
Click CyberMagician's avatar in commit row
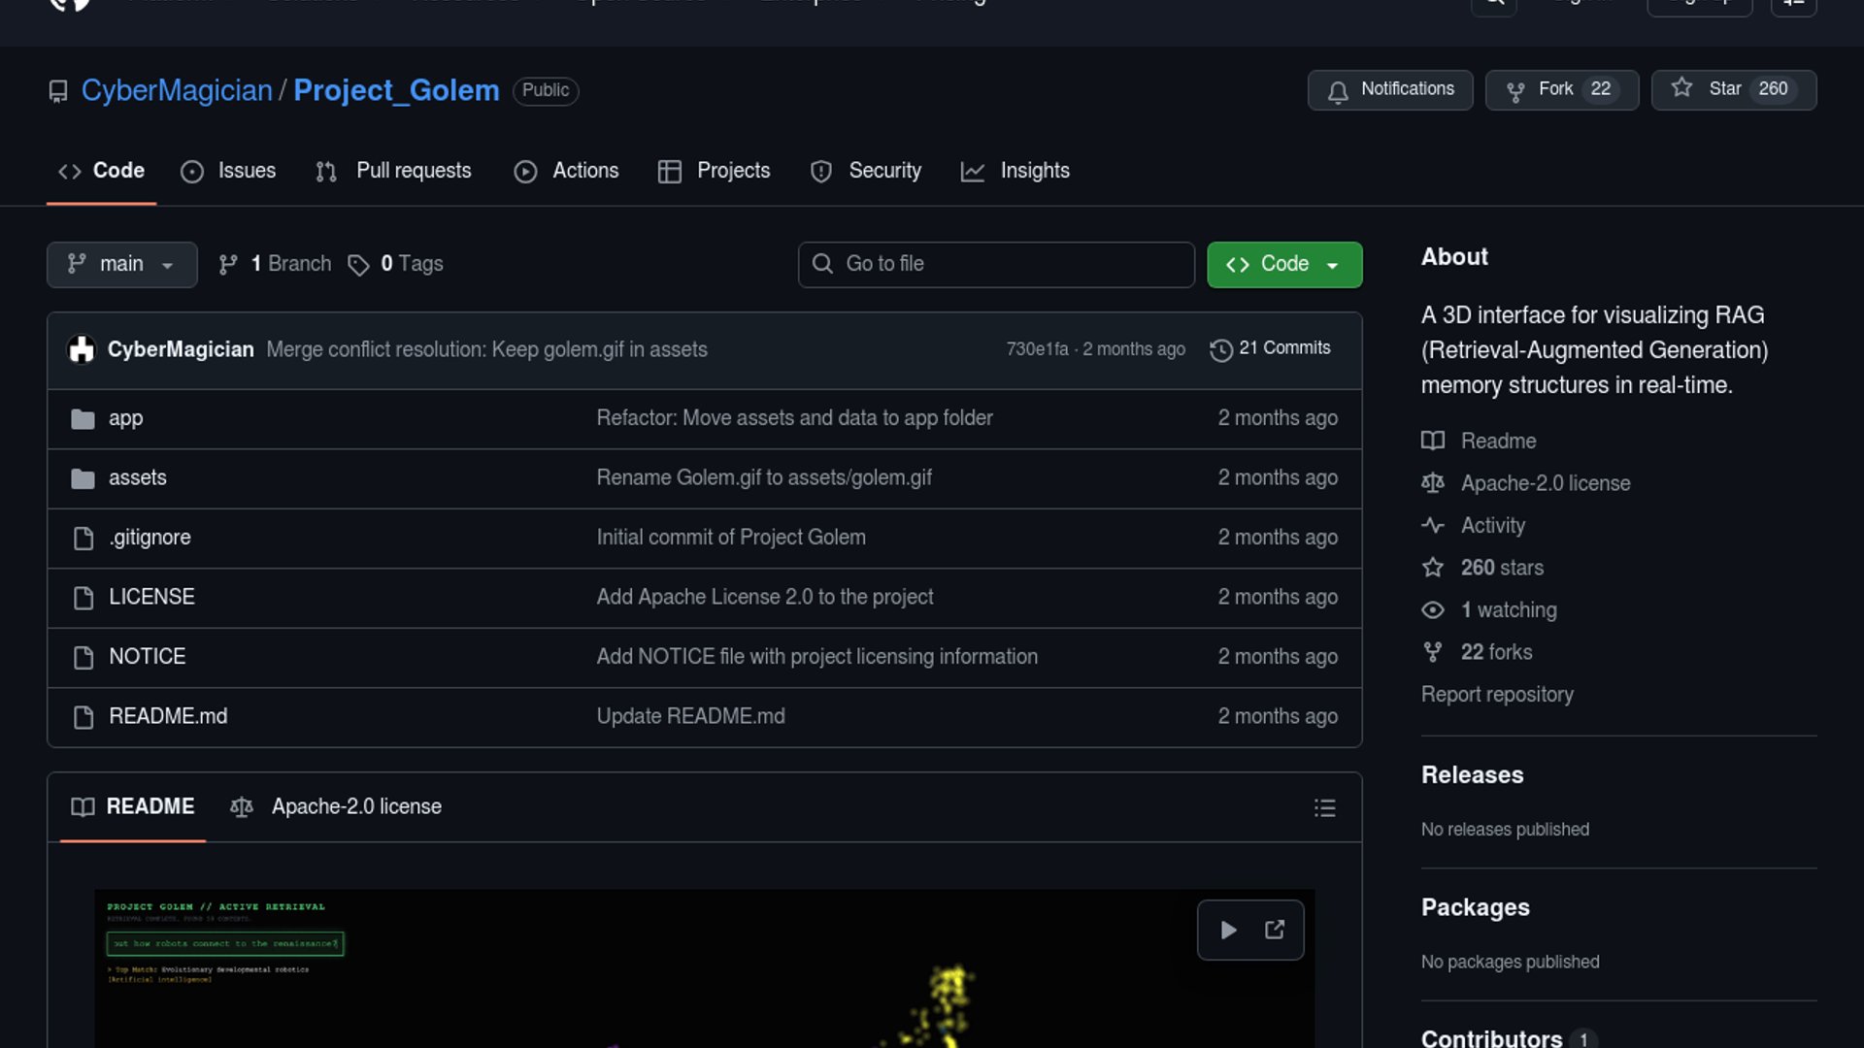(x=83, y=349)
